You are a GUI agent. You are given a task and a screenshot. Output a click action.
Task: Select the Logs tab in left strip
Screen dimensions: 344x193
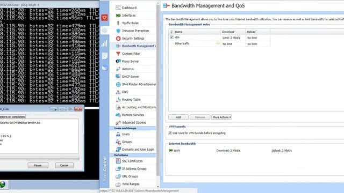[x=105, y=56]
